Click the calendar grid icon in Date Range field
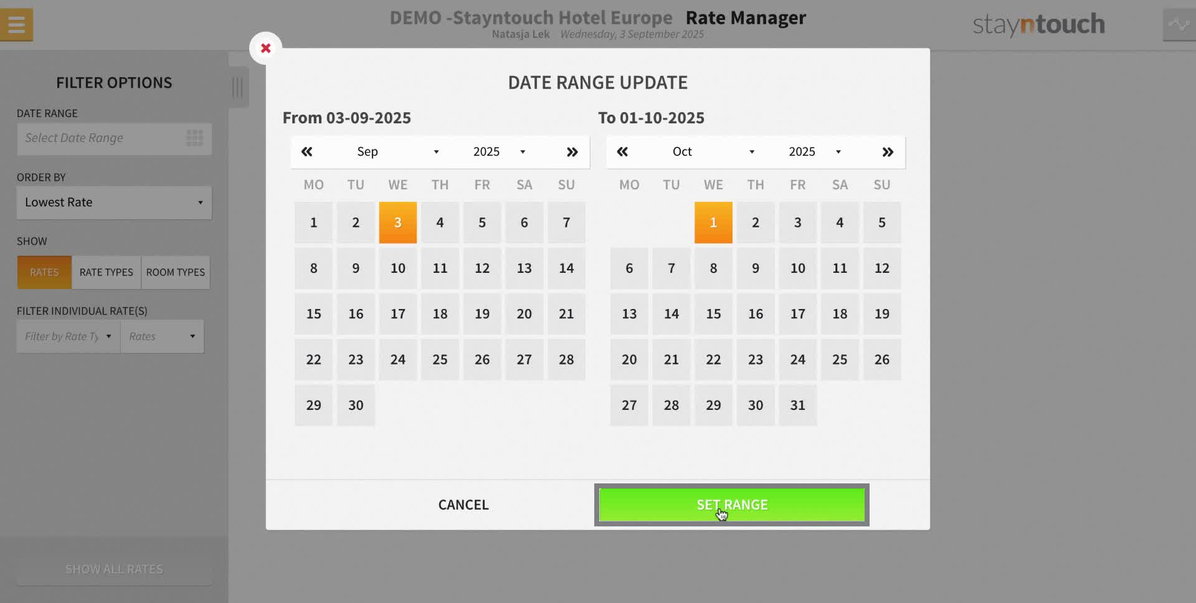This screenshot has height=603, width=1196. pos(194,138)
